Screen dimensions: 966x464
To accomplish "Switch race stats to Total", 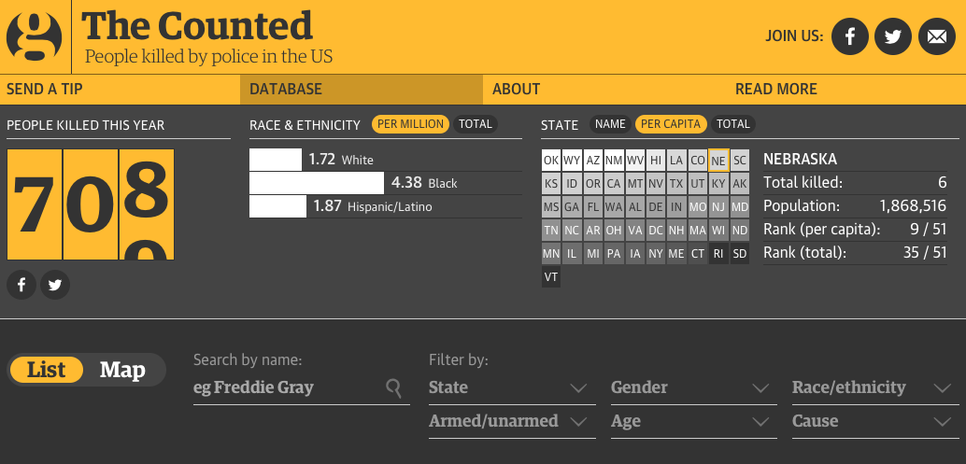I will click(x=476, y=124).
